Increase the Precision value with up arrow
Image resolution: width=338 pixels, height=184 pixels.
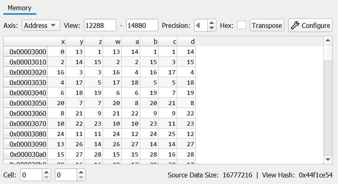(211, 23)
